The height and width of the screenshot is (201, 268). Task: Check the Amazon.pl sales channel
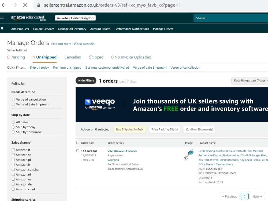point(13,160)
